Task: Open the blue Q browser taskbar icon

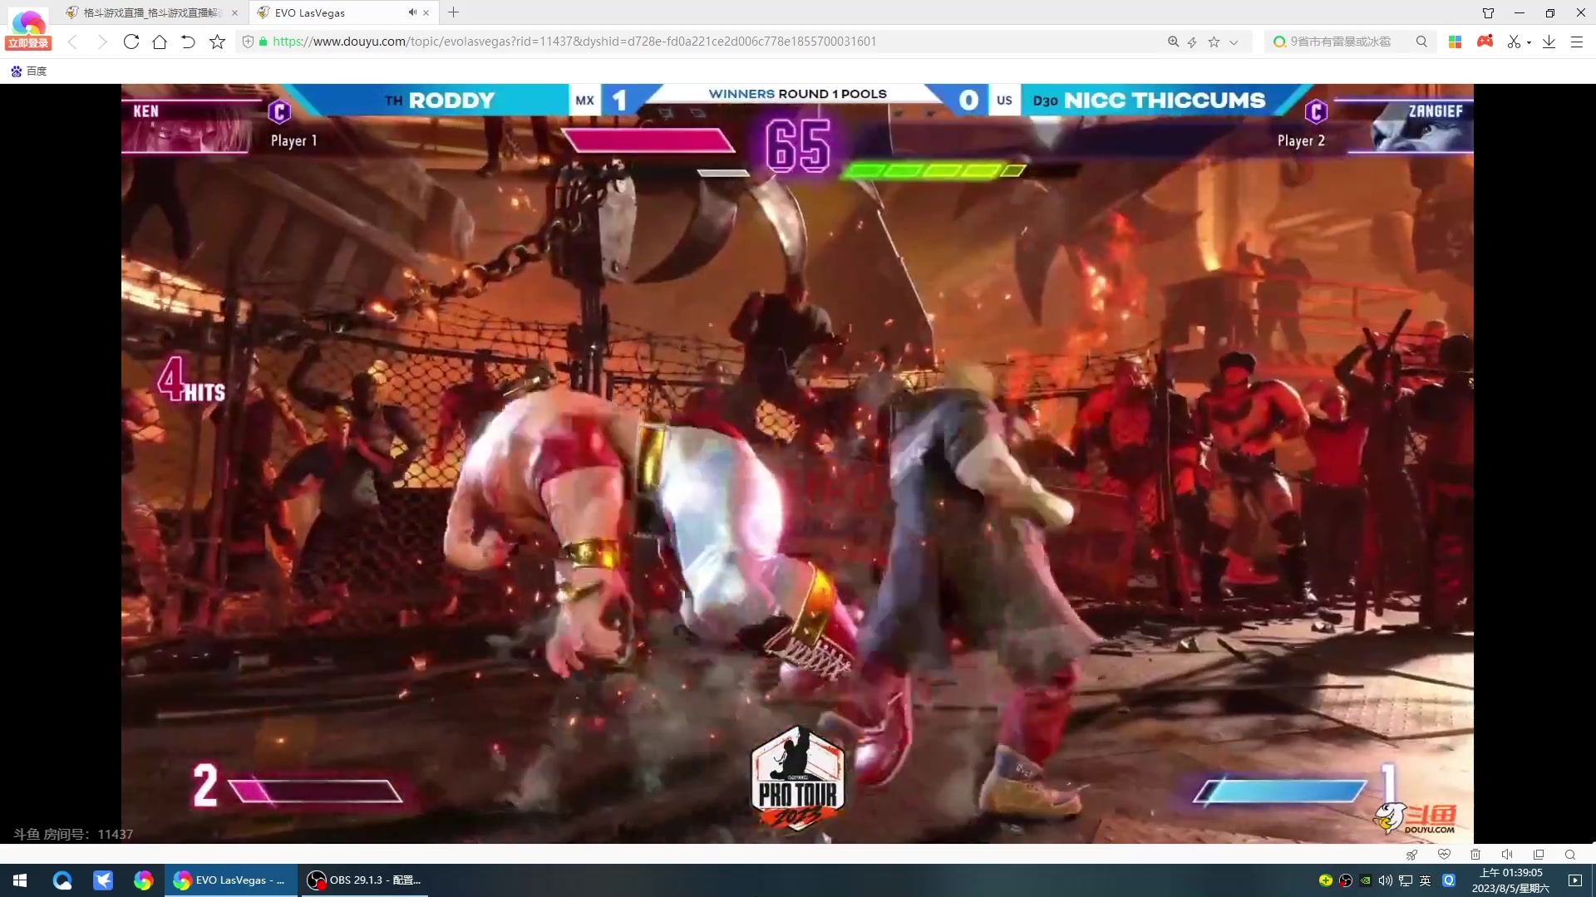Action: [x=62, y=880]
